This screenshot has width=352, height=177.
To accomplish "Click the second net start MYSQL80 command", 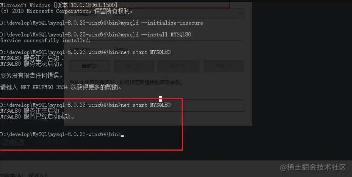I will pos(85,105).
